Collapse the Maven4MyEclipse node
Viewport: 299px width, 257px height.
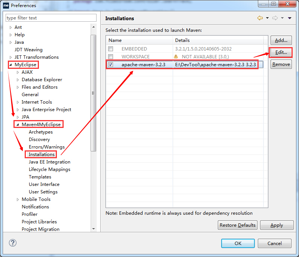pyautogui.click(x=18, y=125)
